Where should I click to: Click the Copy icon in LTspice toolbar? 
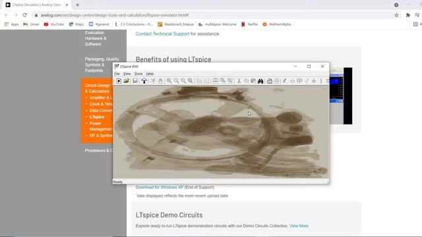click(x=246, y=81)
